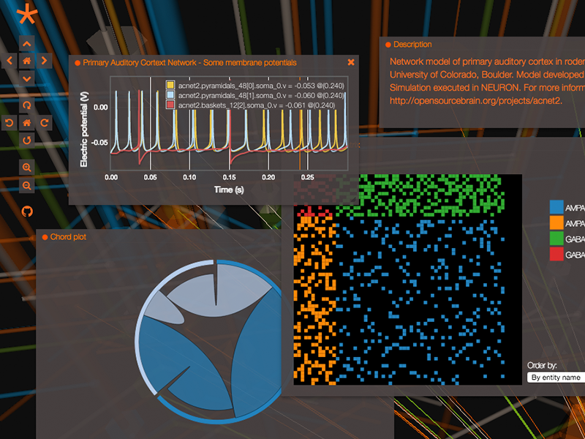Screen dimensions: 585x439
Task: Toggle light blue pyramidals_48[1] legend swatch
Action: [170, 95]
